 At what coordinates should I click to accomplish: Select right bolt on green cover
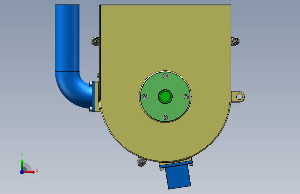[186, 97]
